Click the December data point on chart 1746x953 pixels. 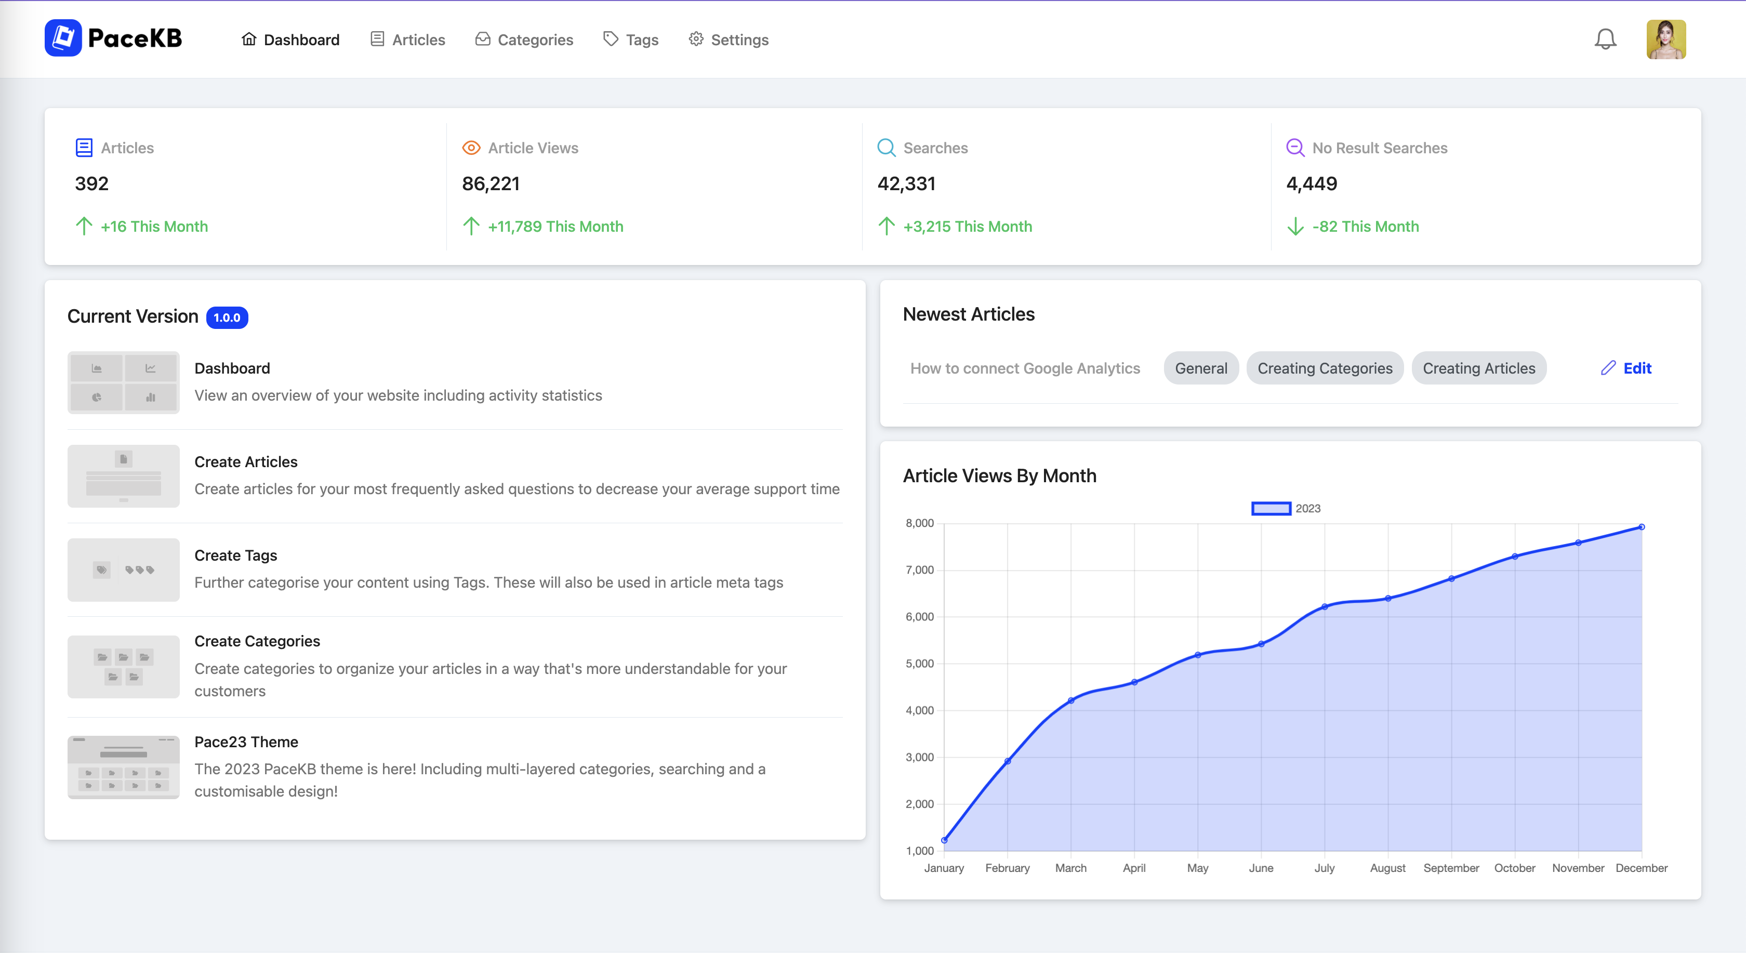tap(1641, 527)
